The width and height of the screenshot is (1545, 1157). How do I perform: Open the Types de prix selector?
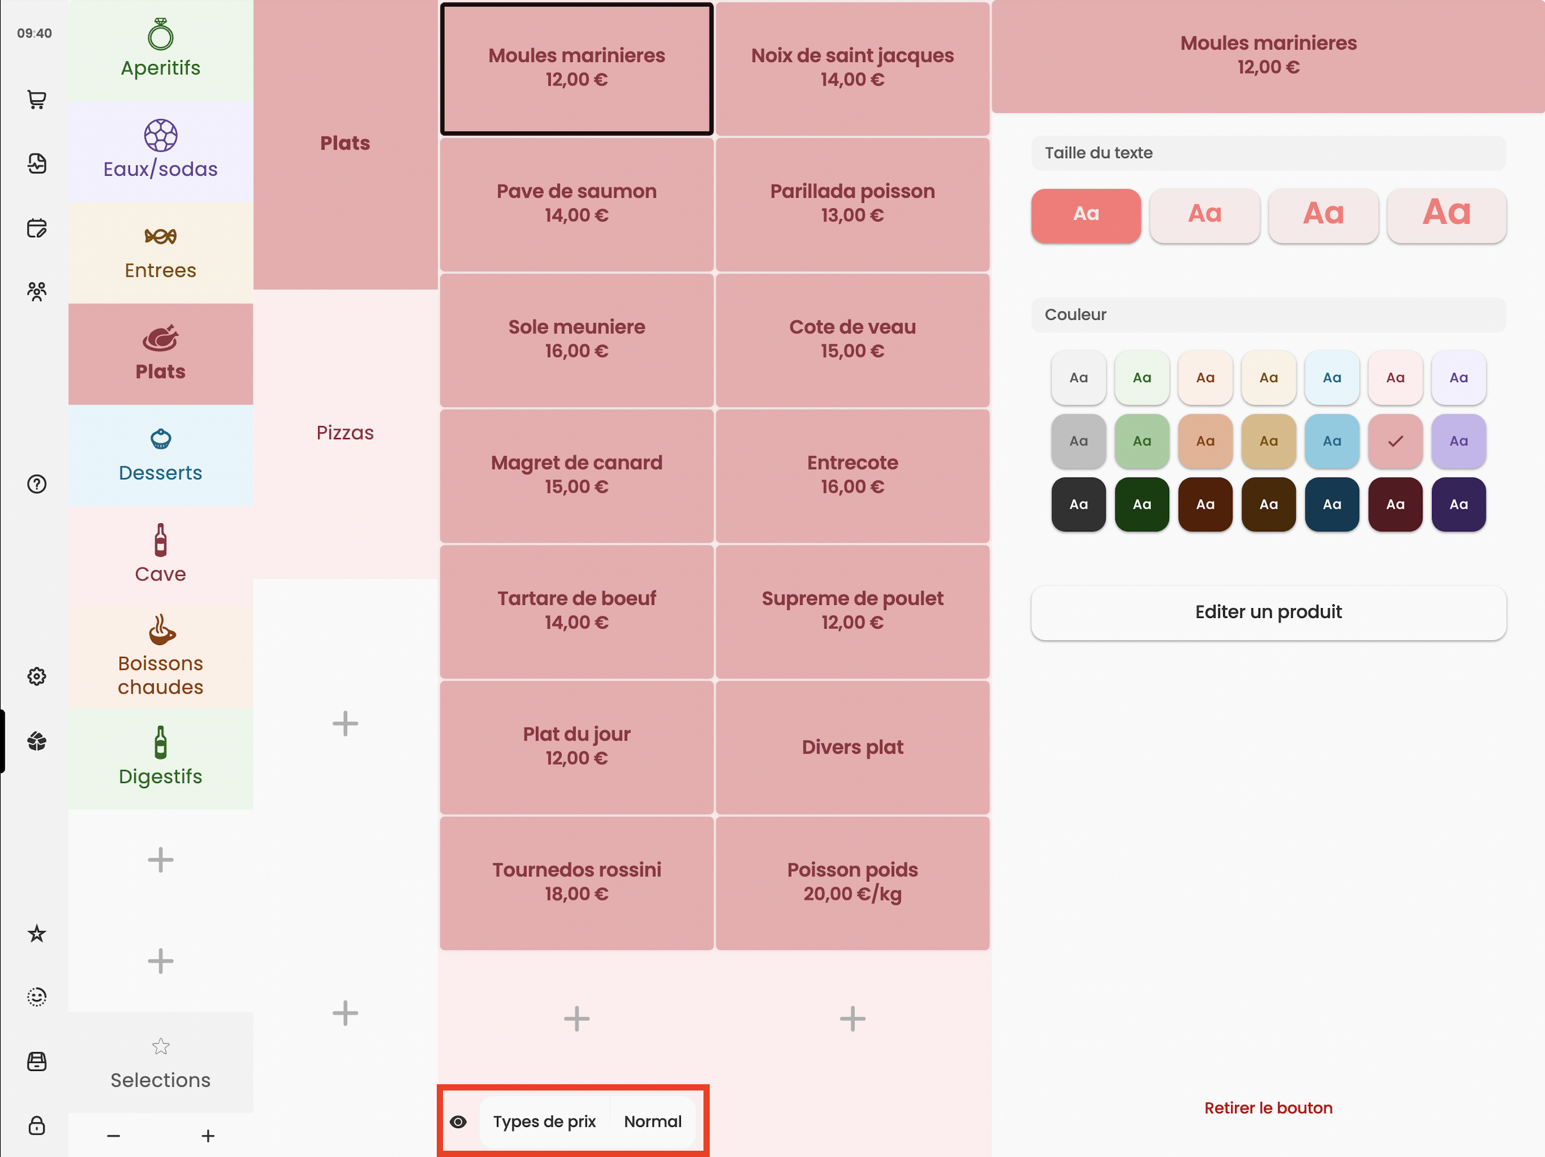(x=544, y=1121)
